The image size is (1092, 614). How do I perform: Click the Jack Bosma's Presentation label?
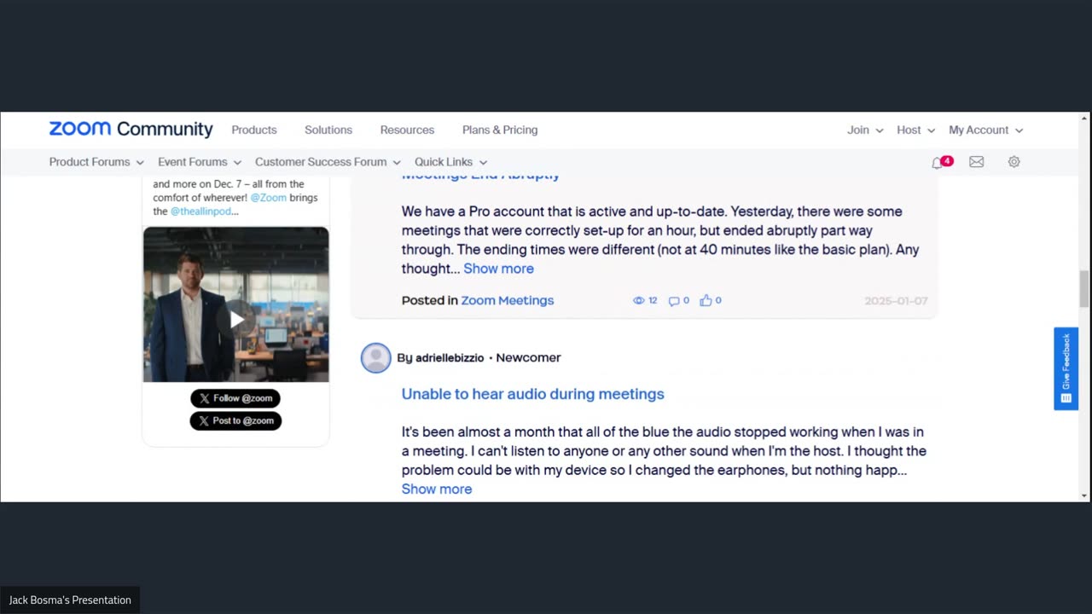[70, 600]
